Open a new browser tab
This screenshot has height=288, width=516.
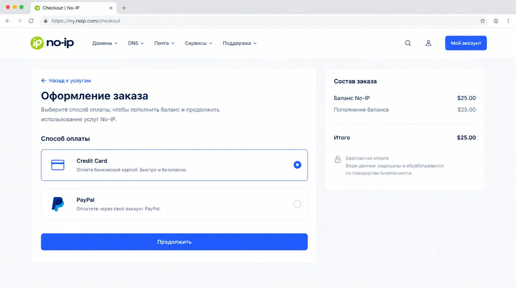[x=124, y=8]
